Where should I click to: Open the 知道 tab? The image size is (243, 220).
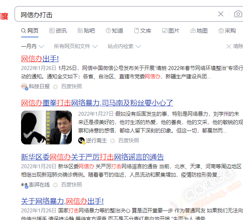tap(114, 31)
